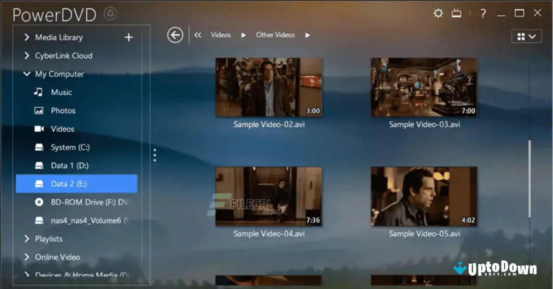Image resolution: width=553 pixels, height=289 pixels.
Task: Click the vertical three-dot sidebar handle
Action: pyautogui.click(x=154, y=156)
